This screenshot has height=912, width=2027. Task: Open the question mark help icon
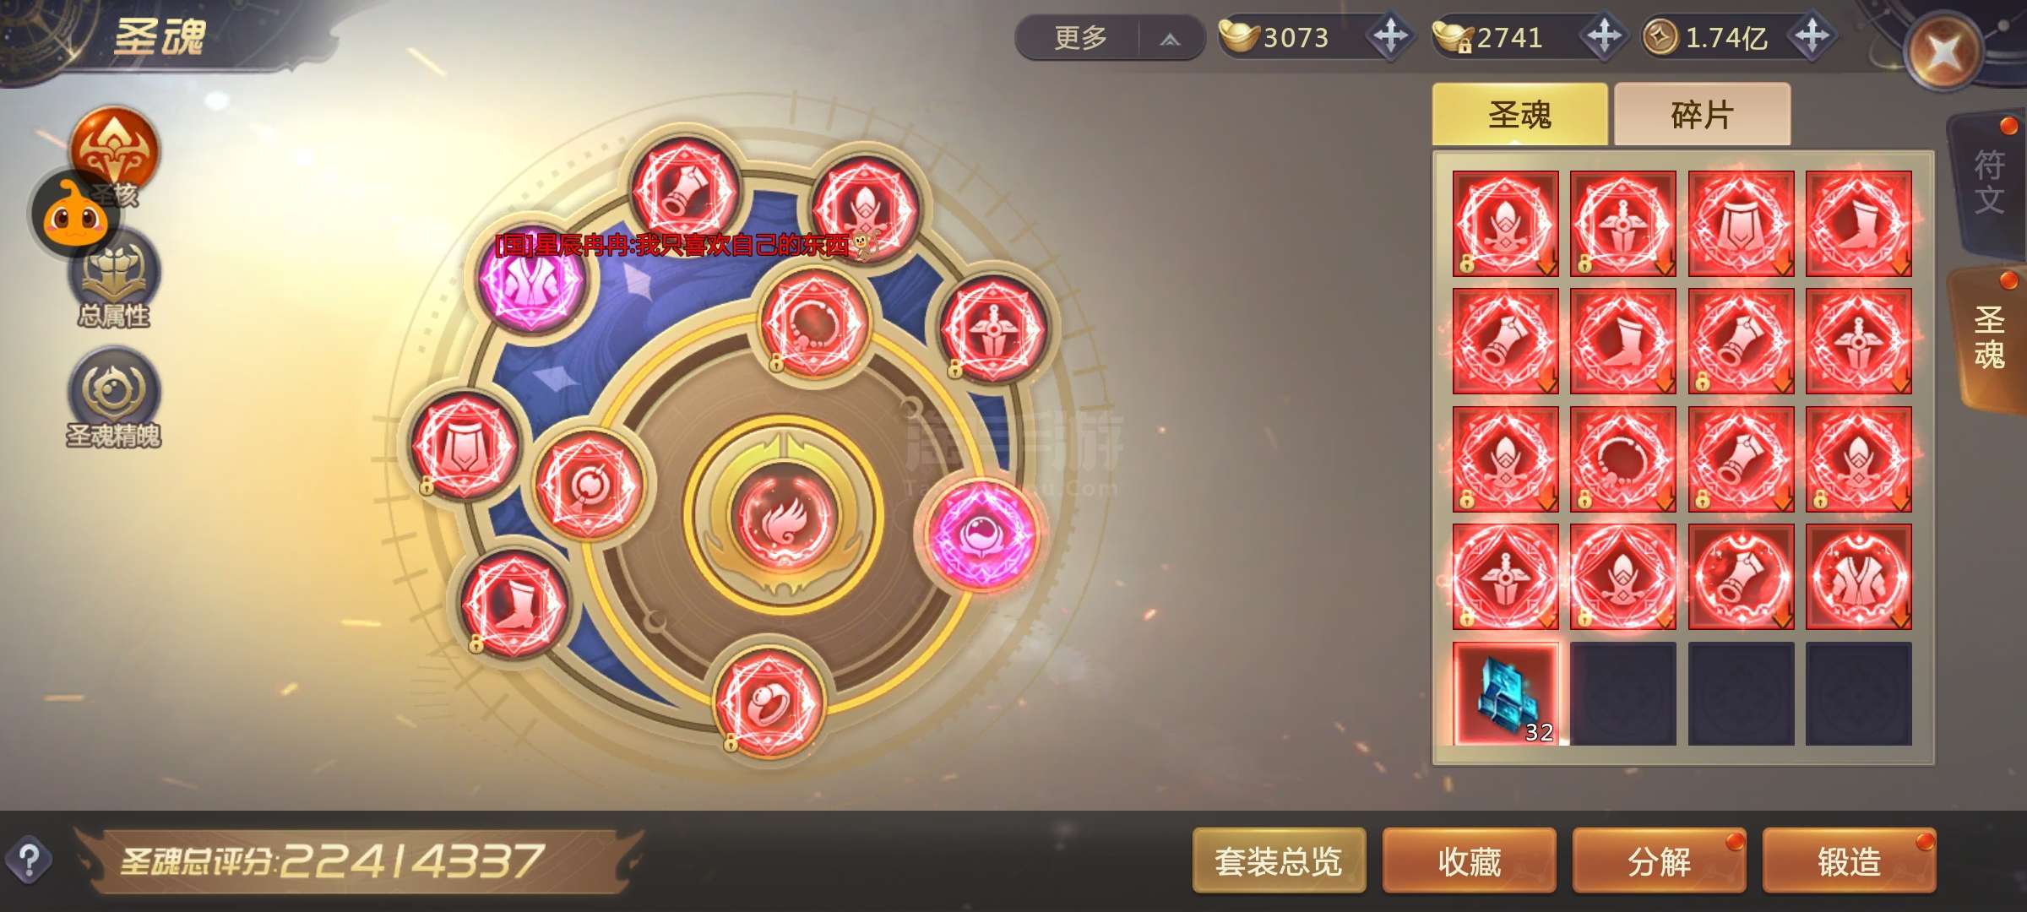point(30,861)
